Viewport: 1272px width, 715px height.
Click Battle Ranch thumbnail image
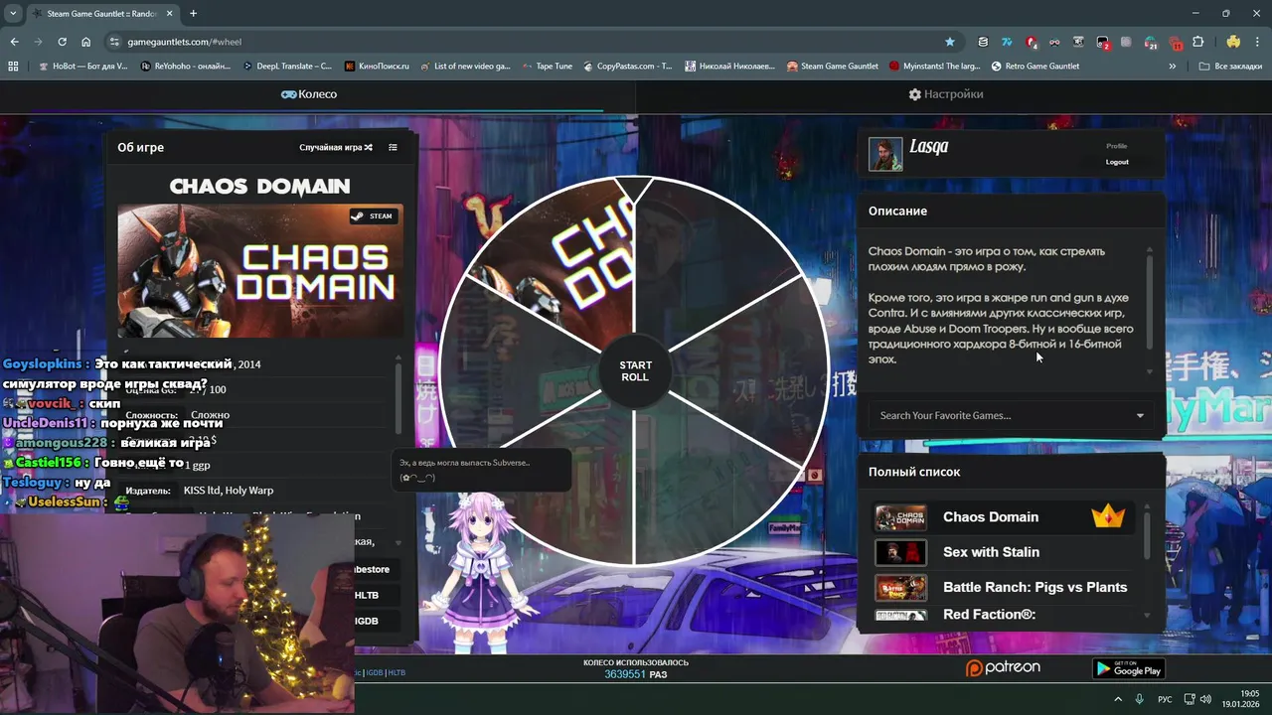(x=900, y=587)
